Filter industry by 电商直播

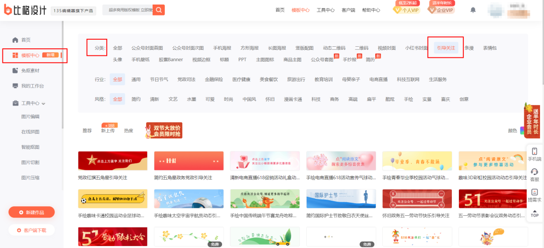378,79
